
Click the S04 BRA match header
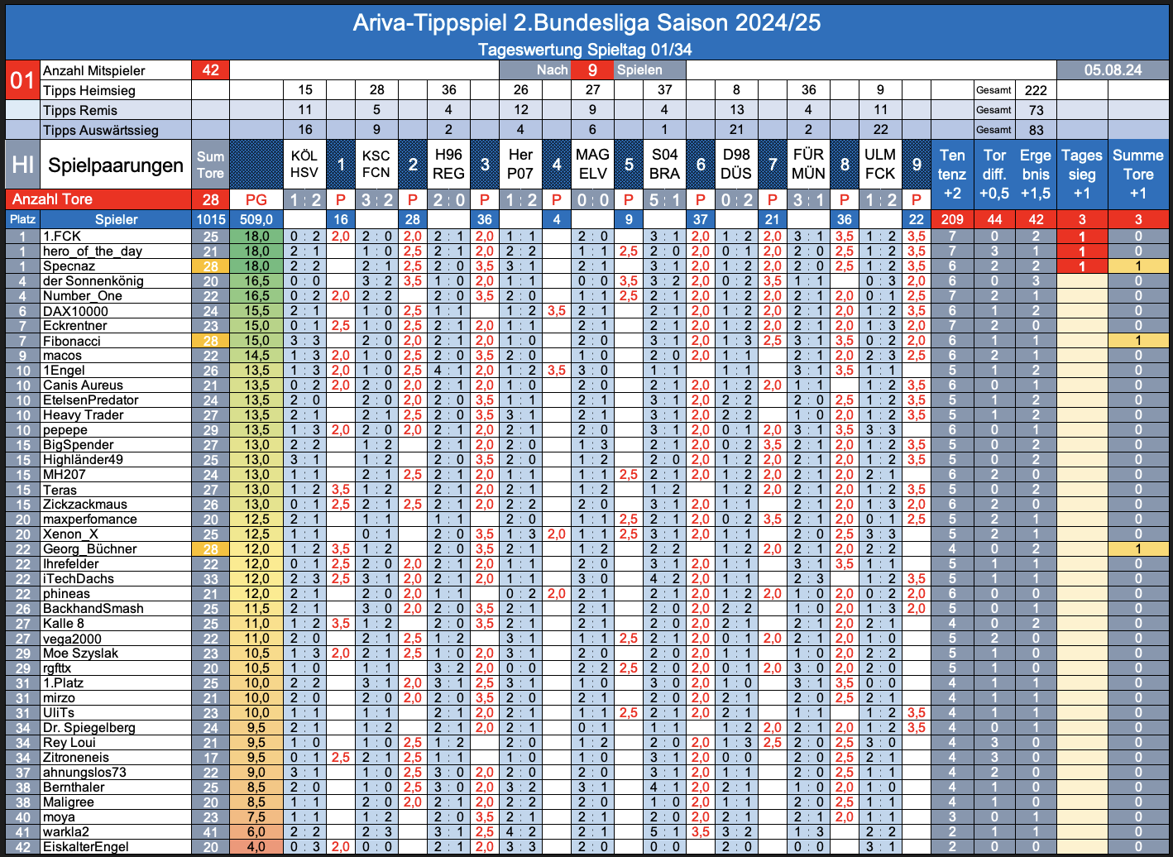pos(664,164)
